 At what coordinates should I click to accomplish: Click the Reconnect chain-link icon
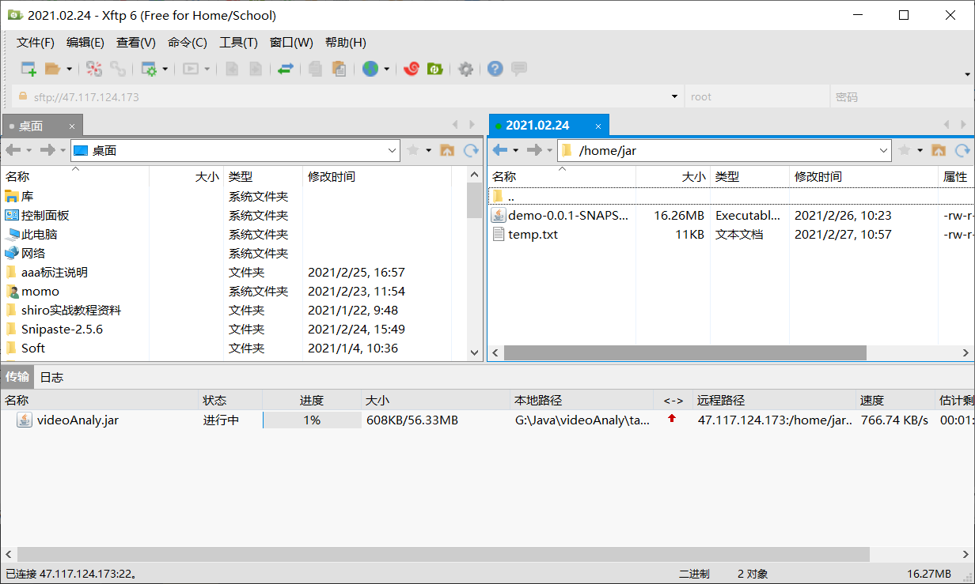pos(118,69)
